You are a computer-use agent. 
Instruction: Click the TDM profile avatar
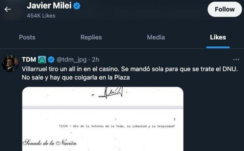10,63
